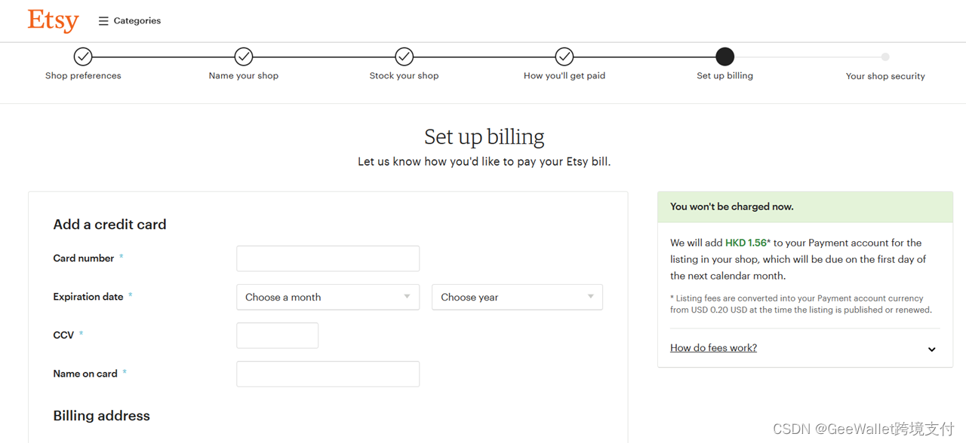Go to How you'll get paid step label
This screenshot has width=966, height=443.
click(x=565, y=76)
